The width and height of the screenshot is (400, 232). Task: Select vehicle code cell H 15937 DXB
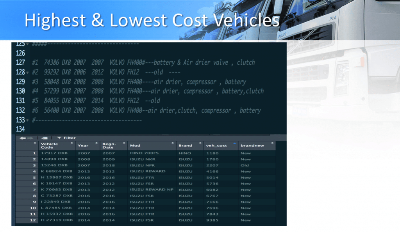(57, 214)
